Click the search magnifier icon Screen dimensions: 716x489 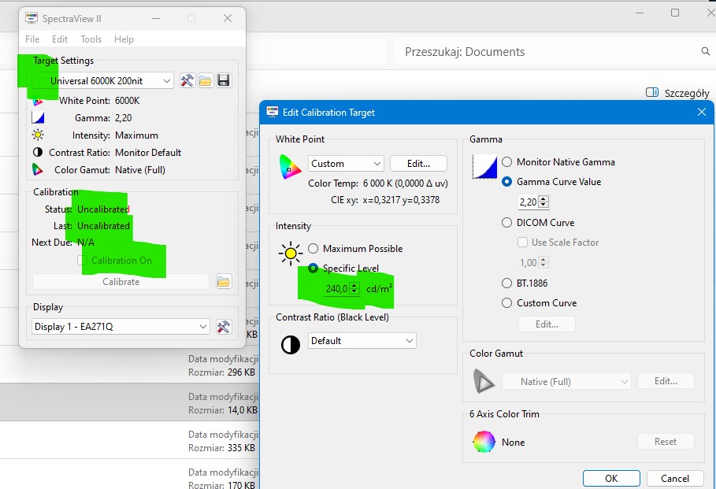click(x=705, y=52)
